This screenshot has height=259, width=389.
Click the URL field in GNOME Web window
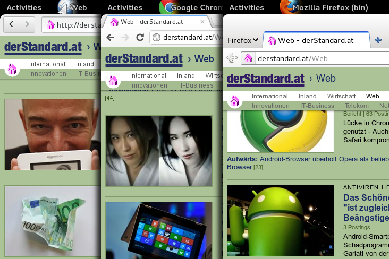(x=71, y=25)
